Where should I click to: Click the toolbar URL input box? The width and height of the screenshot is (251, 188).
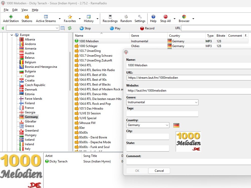(216, 28)
